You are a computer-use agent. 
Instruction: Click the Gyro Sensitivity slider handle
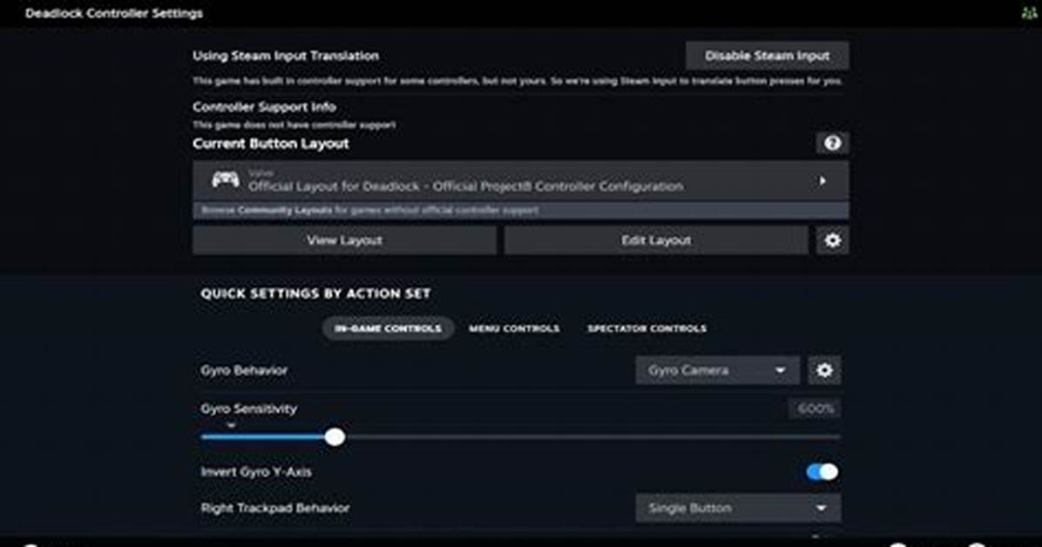[x=335, y=436]
